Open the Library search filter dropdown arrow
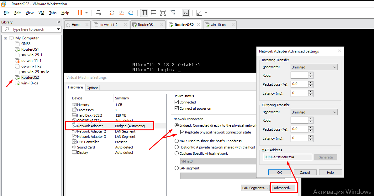 59,29
